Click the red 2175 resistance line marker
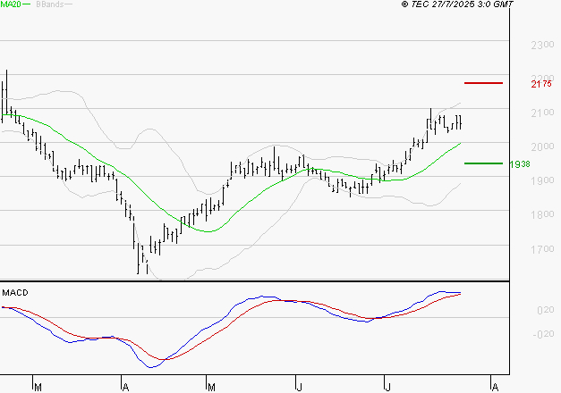The width and height of the screenshot is (561, 393). (484, 83)
